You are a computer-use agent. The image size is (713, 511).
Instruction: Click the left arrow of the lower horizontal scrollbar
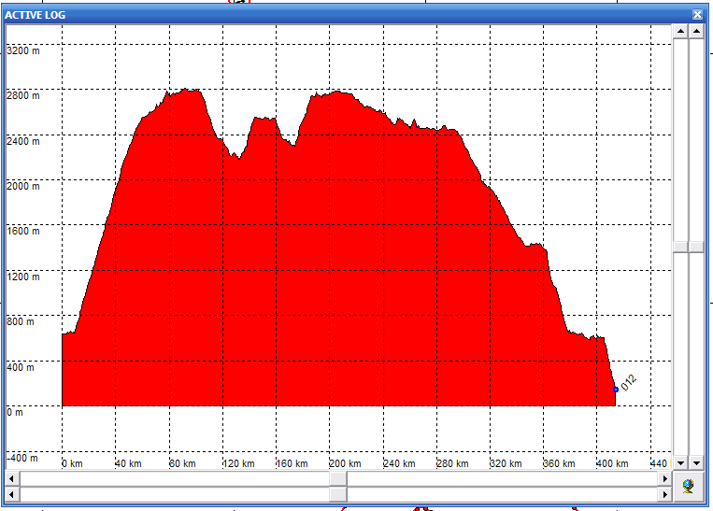(x=11, y=493)
